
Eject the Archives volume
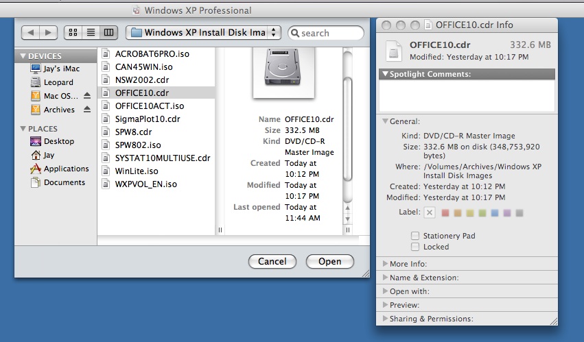pyautogui.click(x=87, y=109)
